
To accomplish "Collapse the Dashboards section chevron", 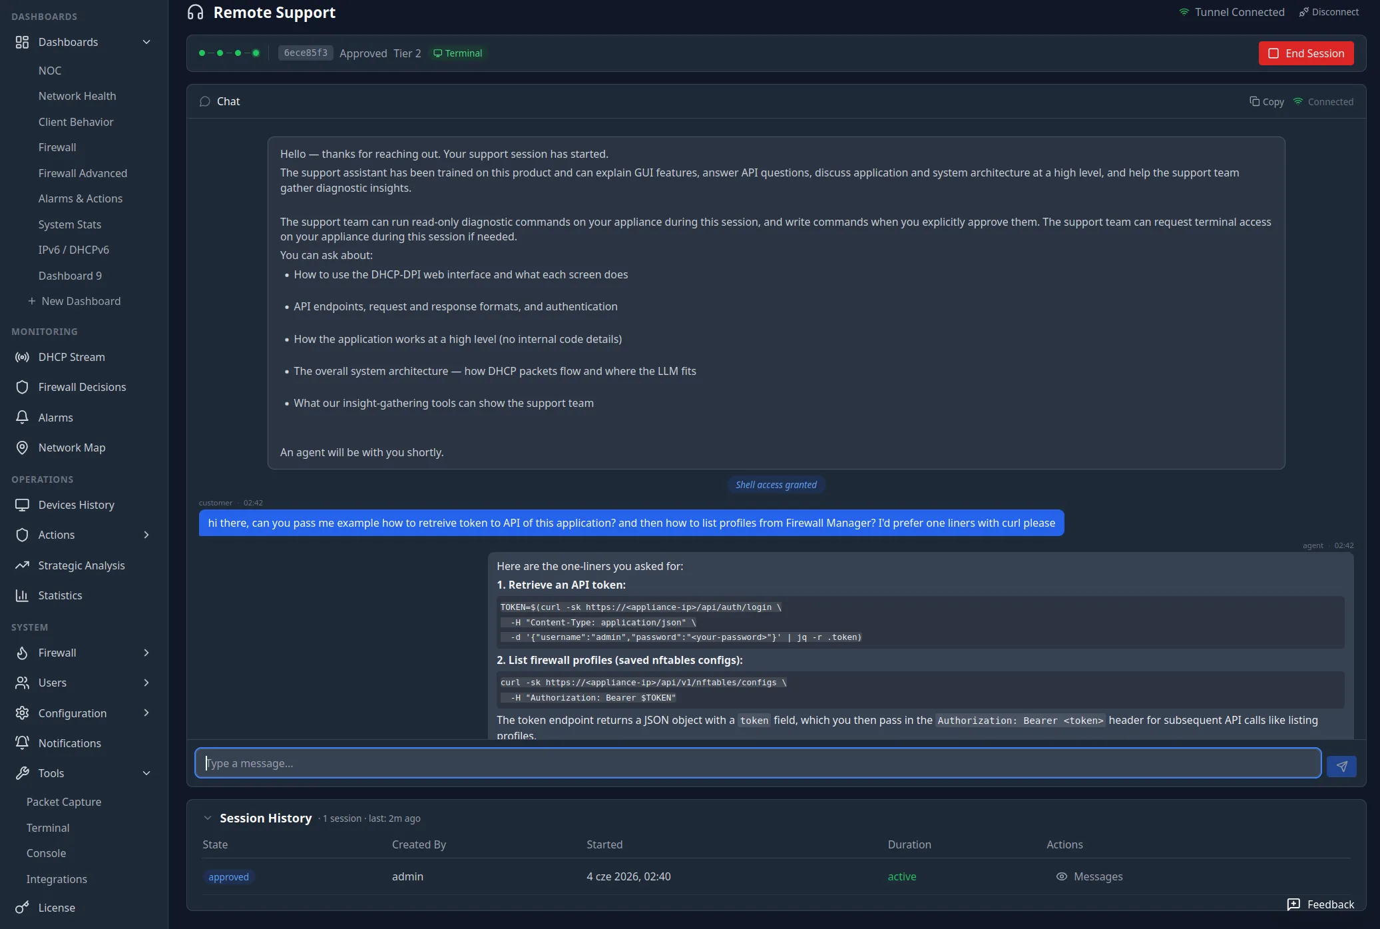I will coord(146,42).
